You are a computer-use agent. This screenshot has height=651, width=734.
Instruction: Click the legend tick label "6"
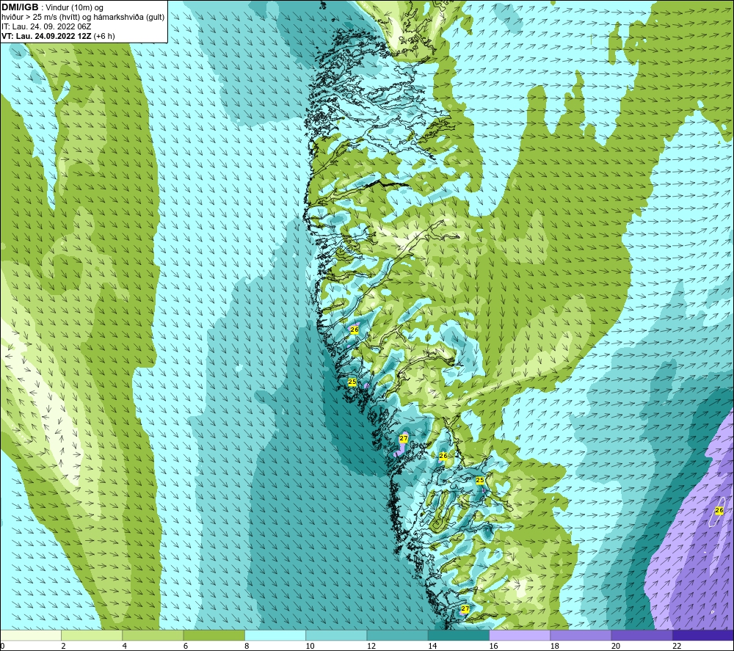point(186,646)
